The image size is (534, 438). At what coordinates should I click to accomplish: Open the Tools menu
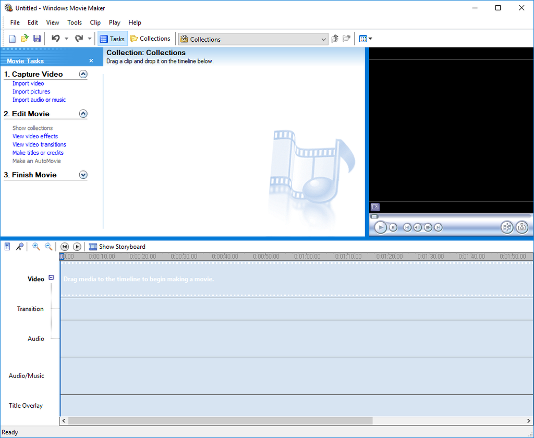74,22
